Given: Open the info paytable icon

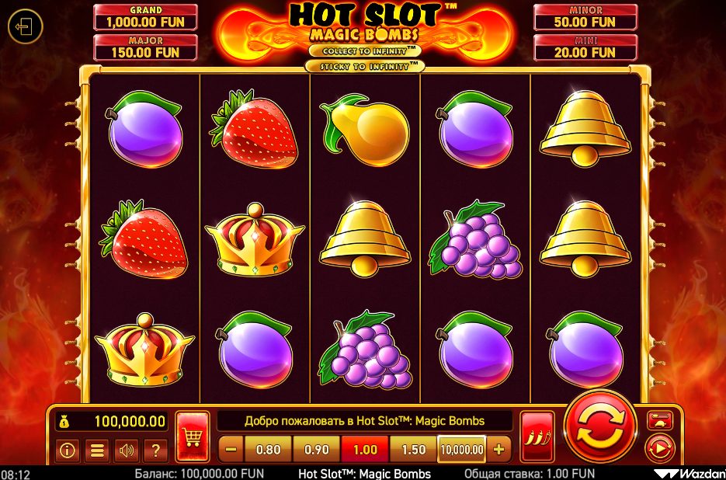Looking at the screenshot, I should (x=68, y=450).
